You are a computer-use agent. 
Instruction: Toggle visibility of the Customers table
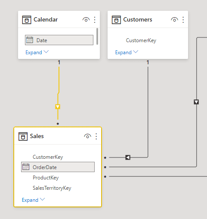tap(174, 20)
